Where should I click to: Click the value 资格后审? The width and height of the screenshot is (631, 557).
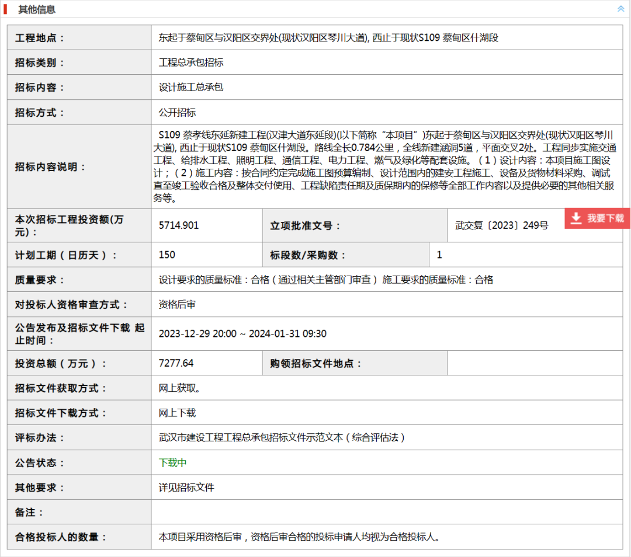[177, 304]
